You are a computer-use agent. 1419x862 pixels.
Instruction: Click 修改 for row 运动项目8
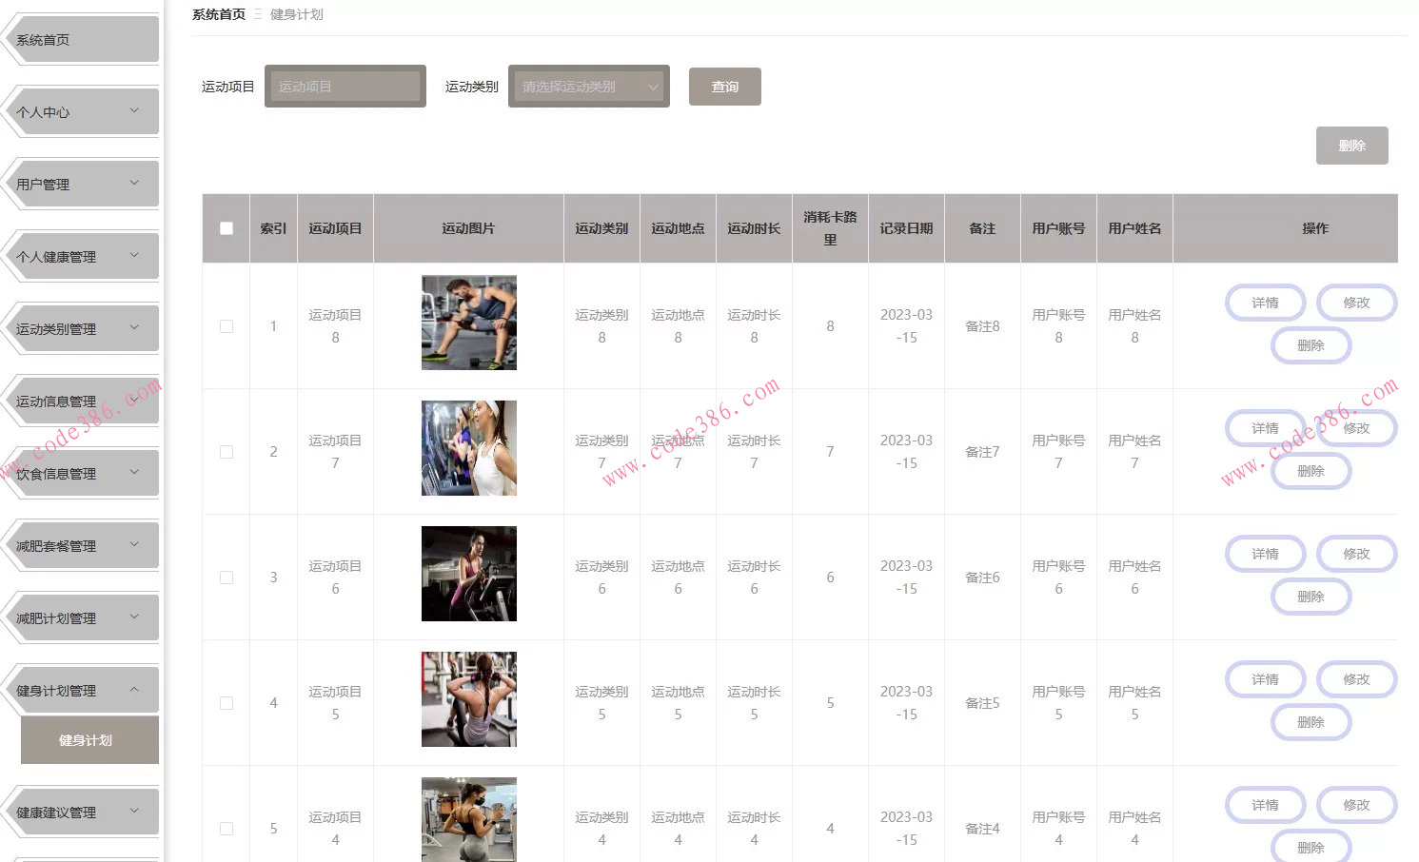[1357, 303]
